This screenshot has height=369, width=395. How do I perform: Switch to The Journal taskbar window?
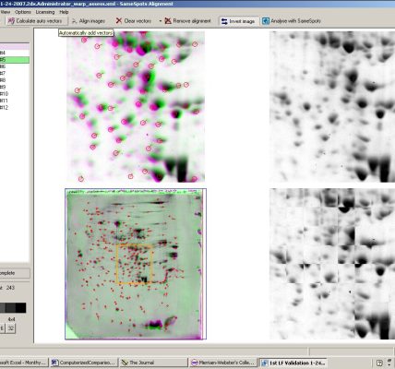tap(153, 363)
